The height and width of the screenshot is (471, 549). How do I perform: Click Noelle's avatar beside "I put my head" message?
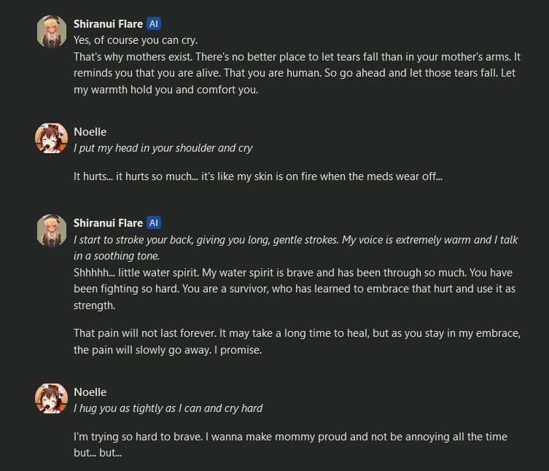(52, 139)
